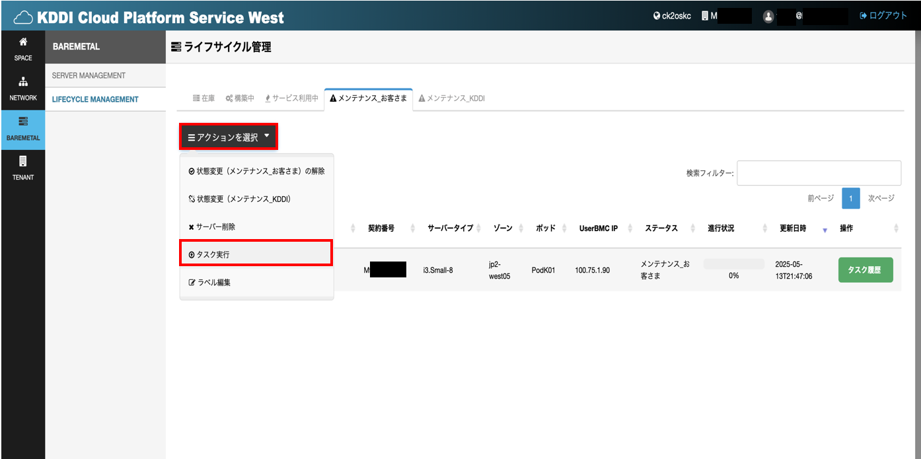
Task: Go to 次ページ in pagination
Action: 881,198
